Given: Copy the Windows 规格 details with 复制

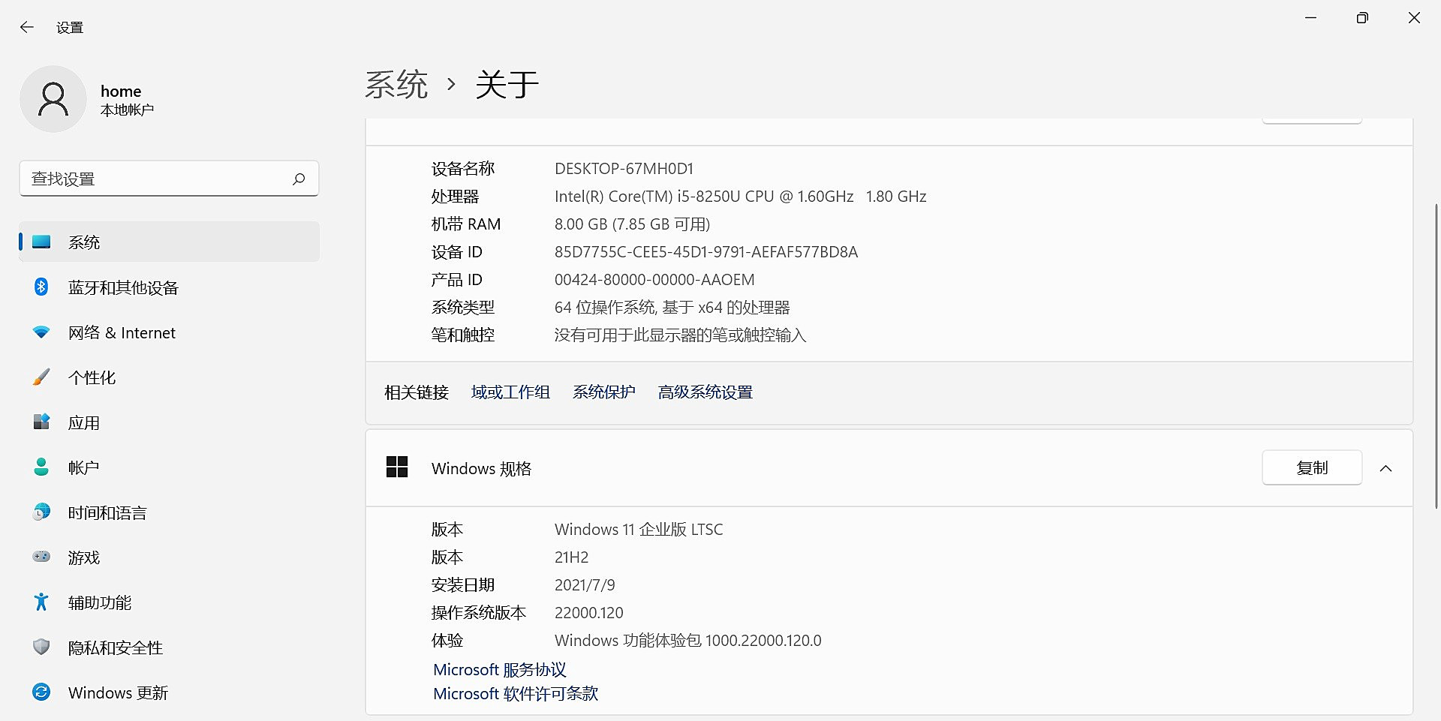Looking at the screenshot, I should (x=1312, y=467).
